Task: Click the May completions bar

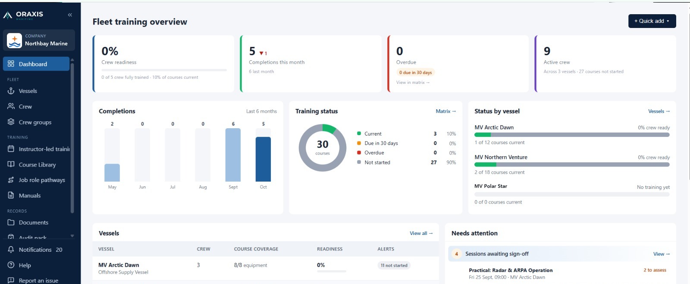Action: (x=112, y=173)
